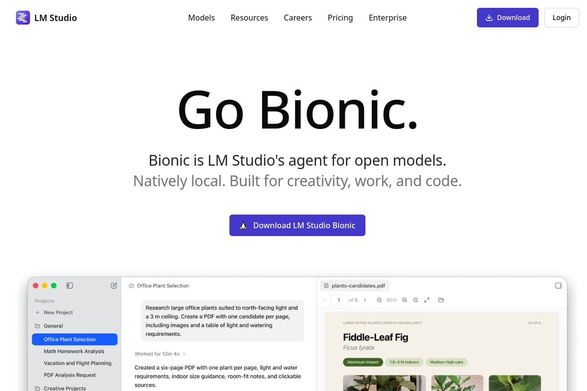The width and height of the screenshot is (587, 391).
Task: Open the Math Homework Analysis chat
Action: 74,351
